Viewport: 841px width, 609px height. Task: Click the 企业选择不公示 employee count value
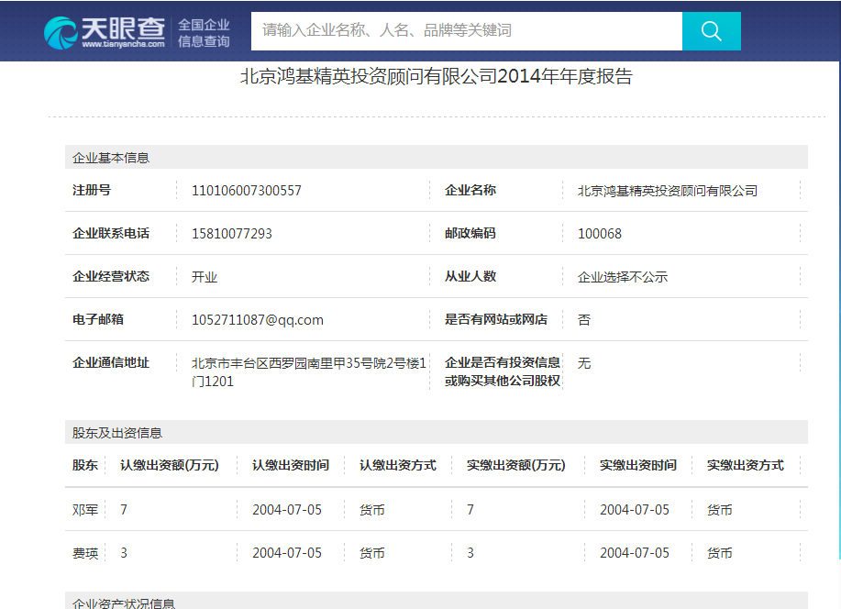[622, 277]
